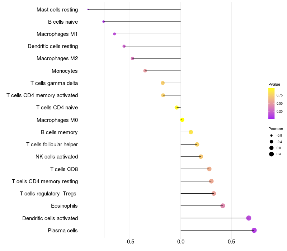Click the Pearson -0.8 legend dot
Screen dimensions: 287x251
(271, 136)
